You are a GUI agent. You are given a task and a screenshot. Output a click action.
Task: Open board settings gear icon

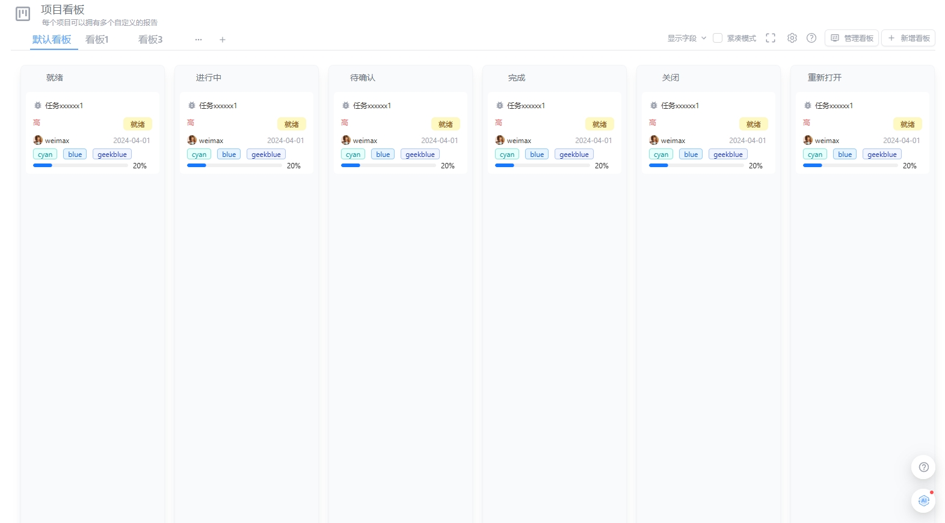[792, 38]
